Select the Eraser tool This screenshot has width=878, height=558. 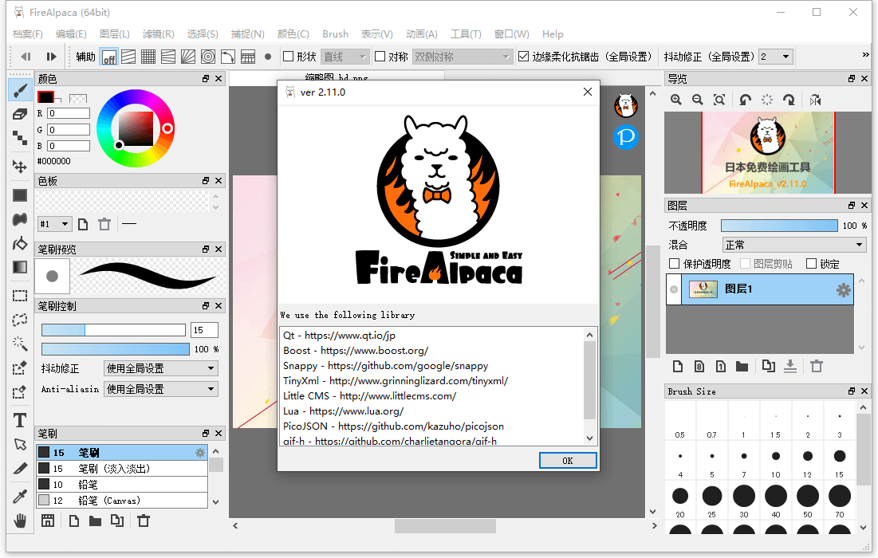[20, 114]
